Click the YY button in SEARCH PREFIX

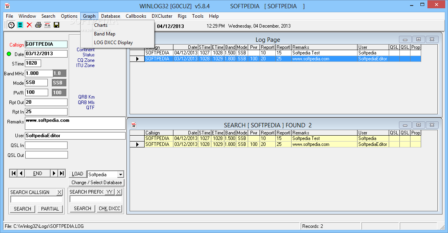tap(110, 192)
